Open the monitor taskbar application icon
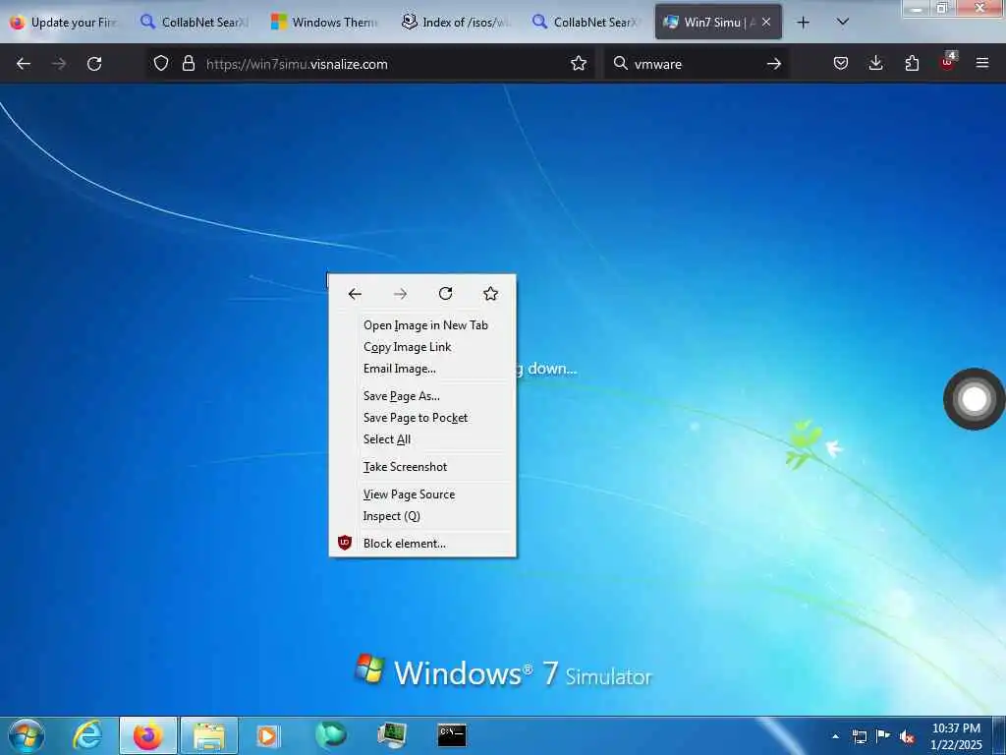 tap(391, 735)
